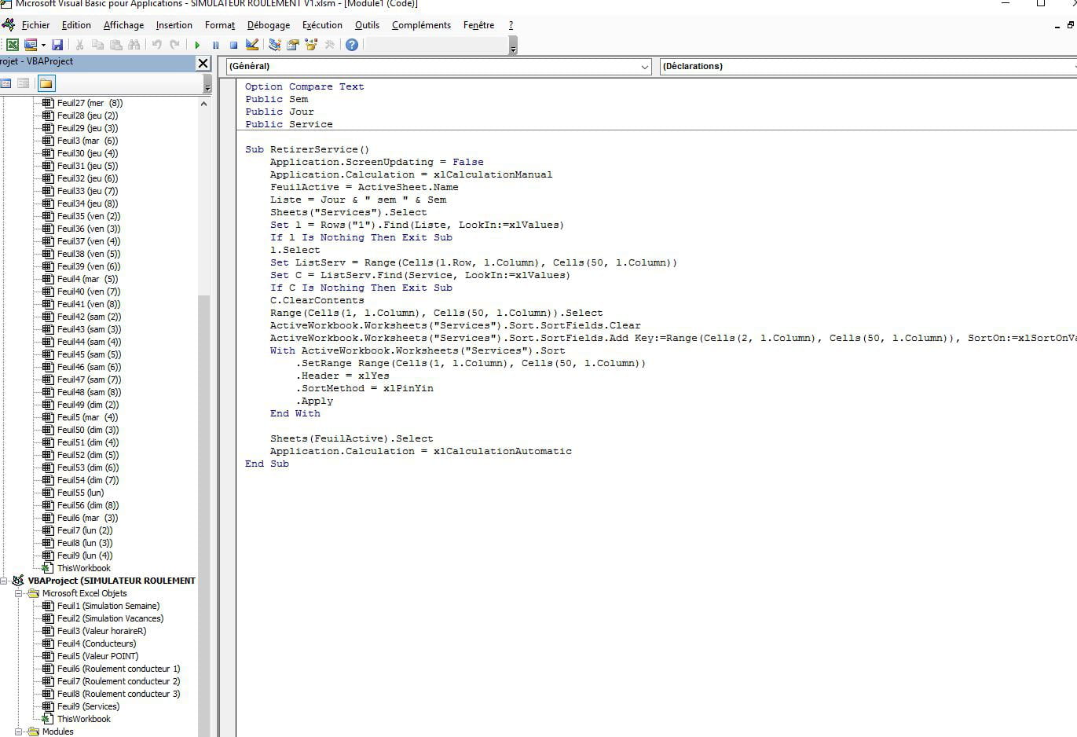Click the Redo arrow icon

click(x=174, y=45)
